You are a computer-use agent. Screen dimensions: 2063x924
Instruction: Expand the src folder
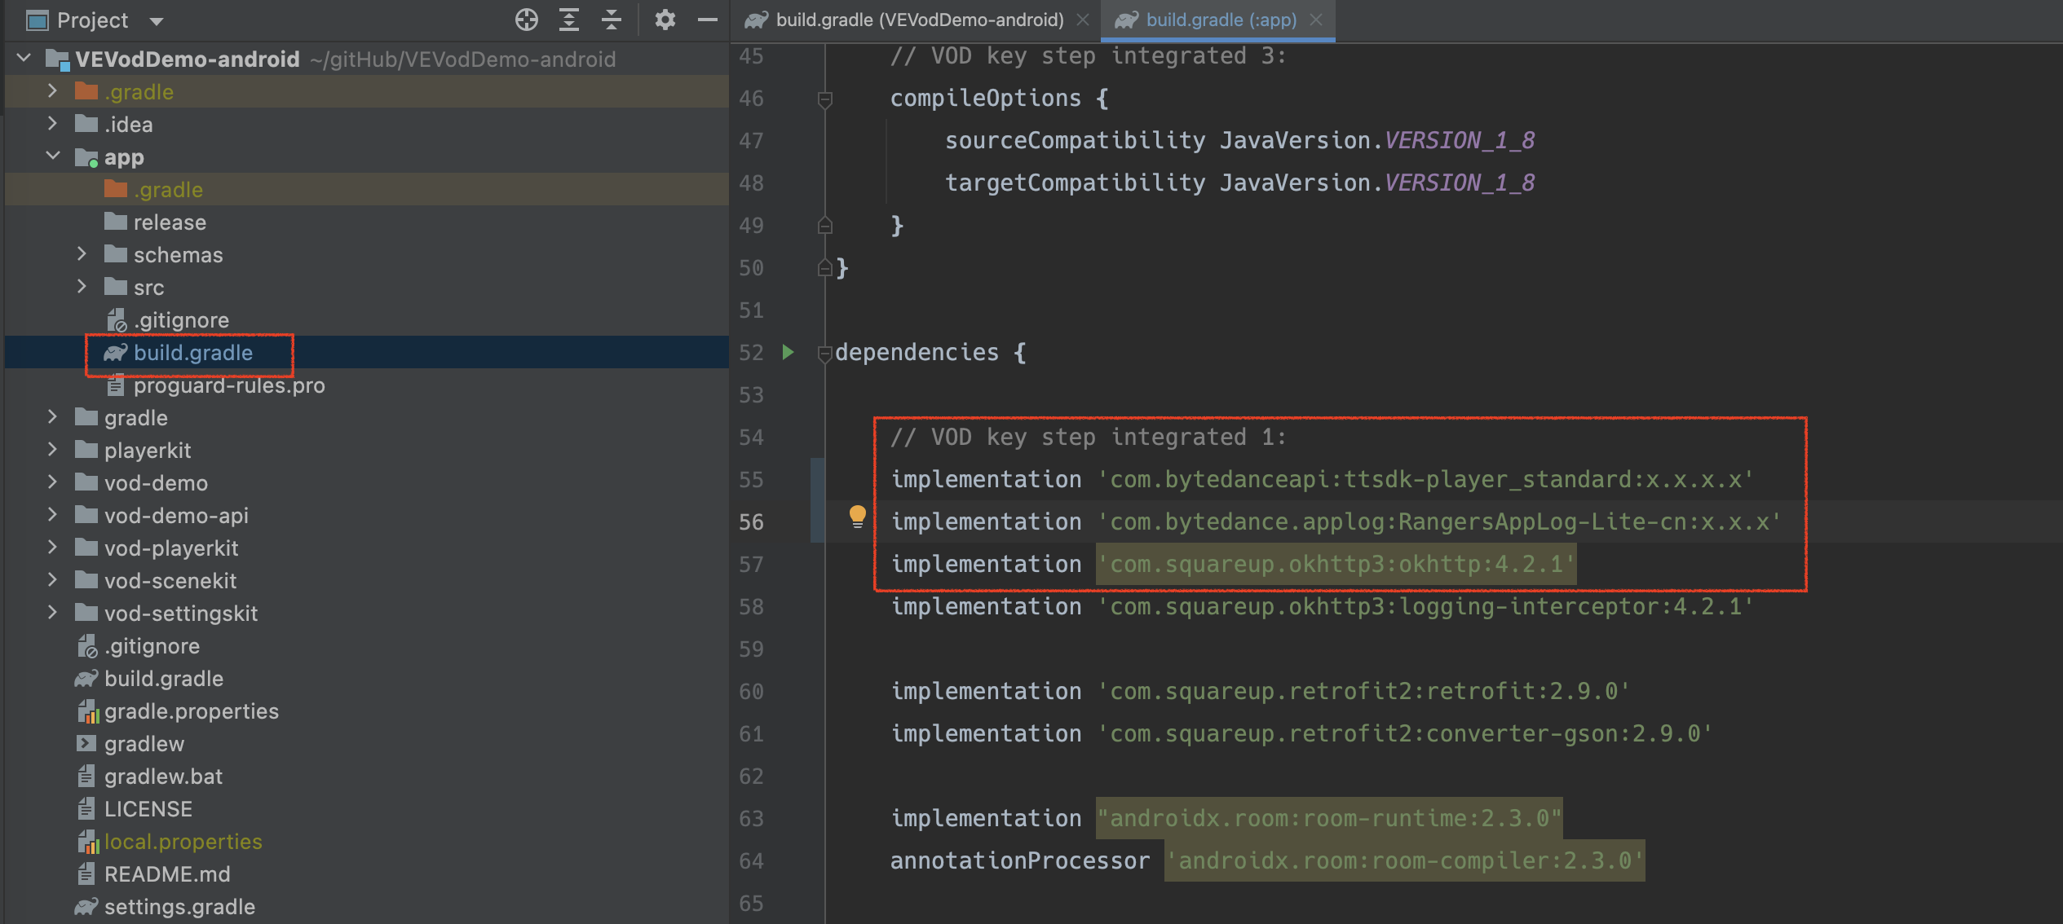point(82,286)
